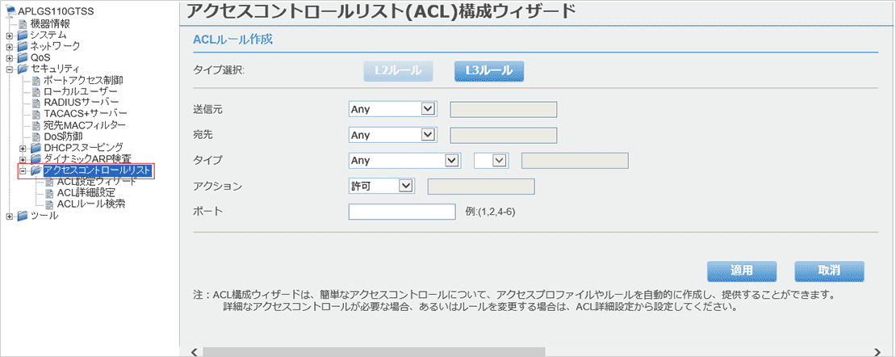The height and width of the screenshot is (357, 896).
Task: Click the scrollbar left arrow
Action: pos(193,351)
